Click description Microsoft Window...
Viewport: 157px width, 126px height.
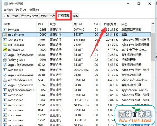point(135,80)
